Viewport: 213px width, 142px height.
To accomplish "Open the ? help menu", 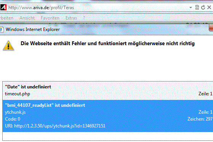I will click(x=84, y=18).
